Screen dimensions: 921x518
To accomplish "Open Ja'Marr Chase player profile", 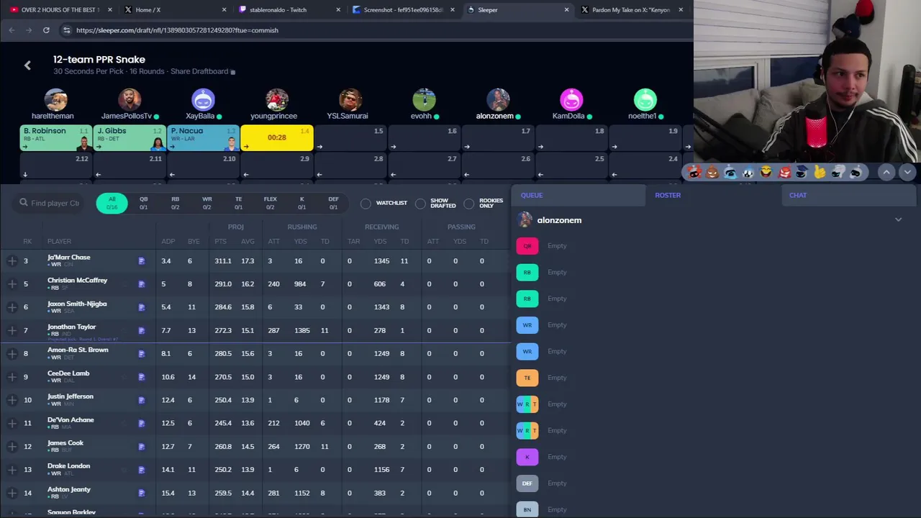I will pyautogui.click(x=69, y=258).
